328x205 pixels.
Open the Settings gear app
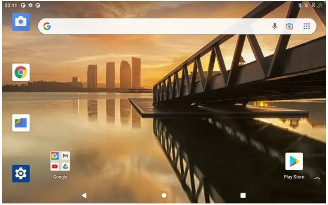point(21,173)
